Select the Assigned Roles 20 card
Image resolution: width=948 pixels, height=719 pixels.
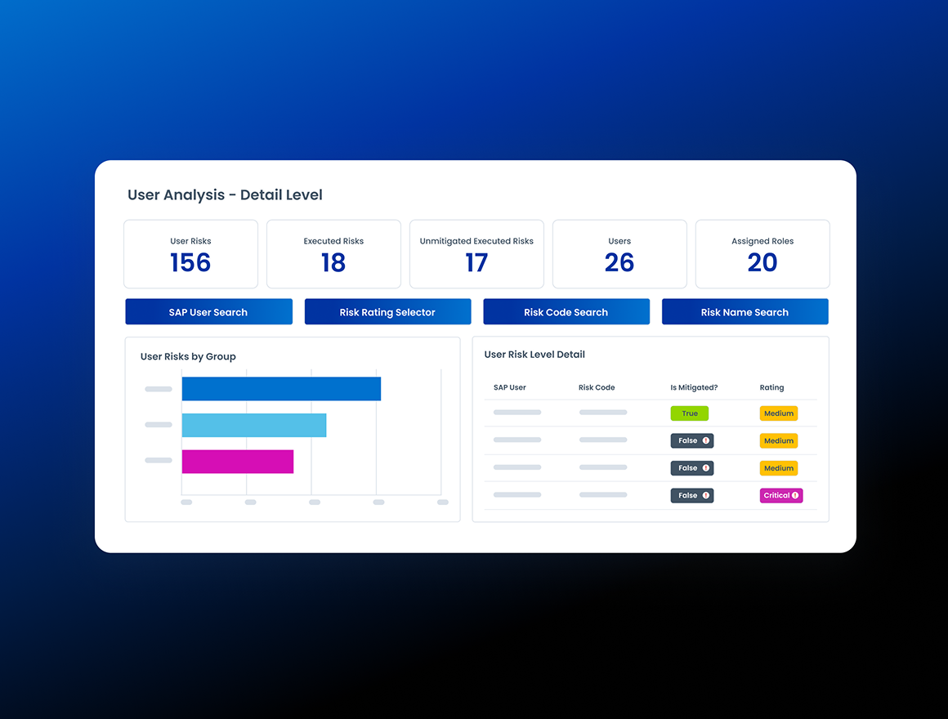[762, 254]
